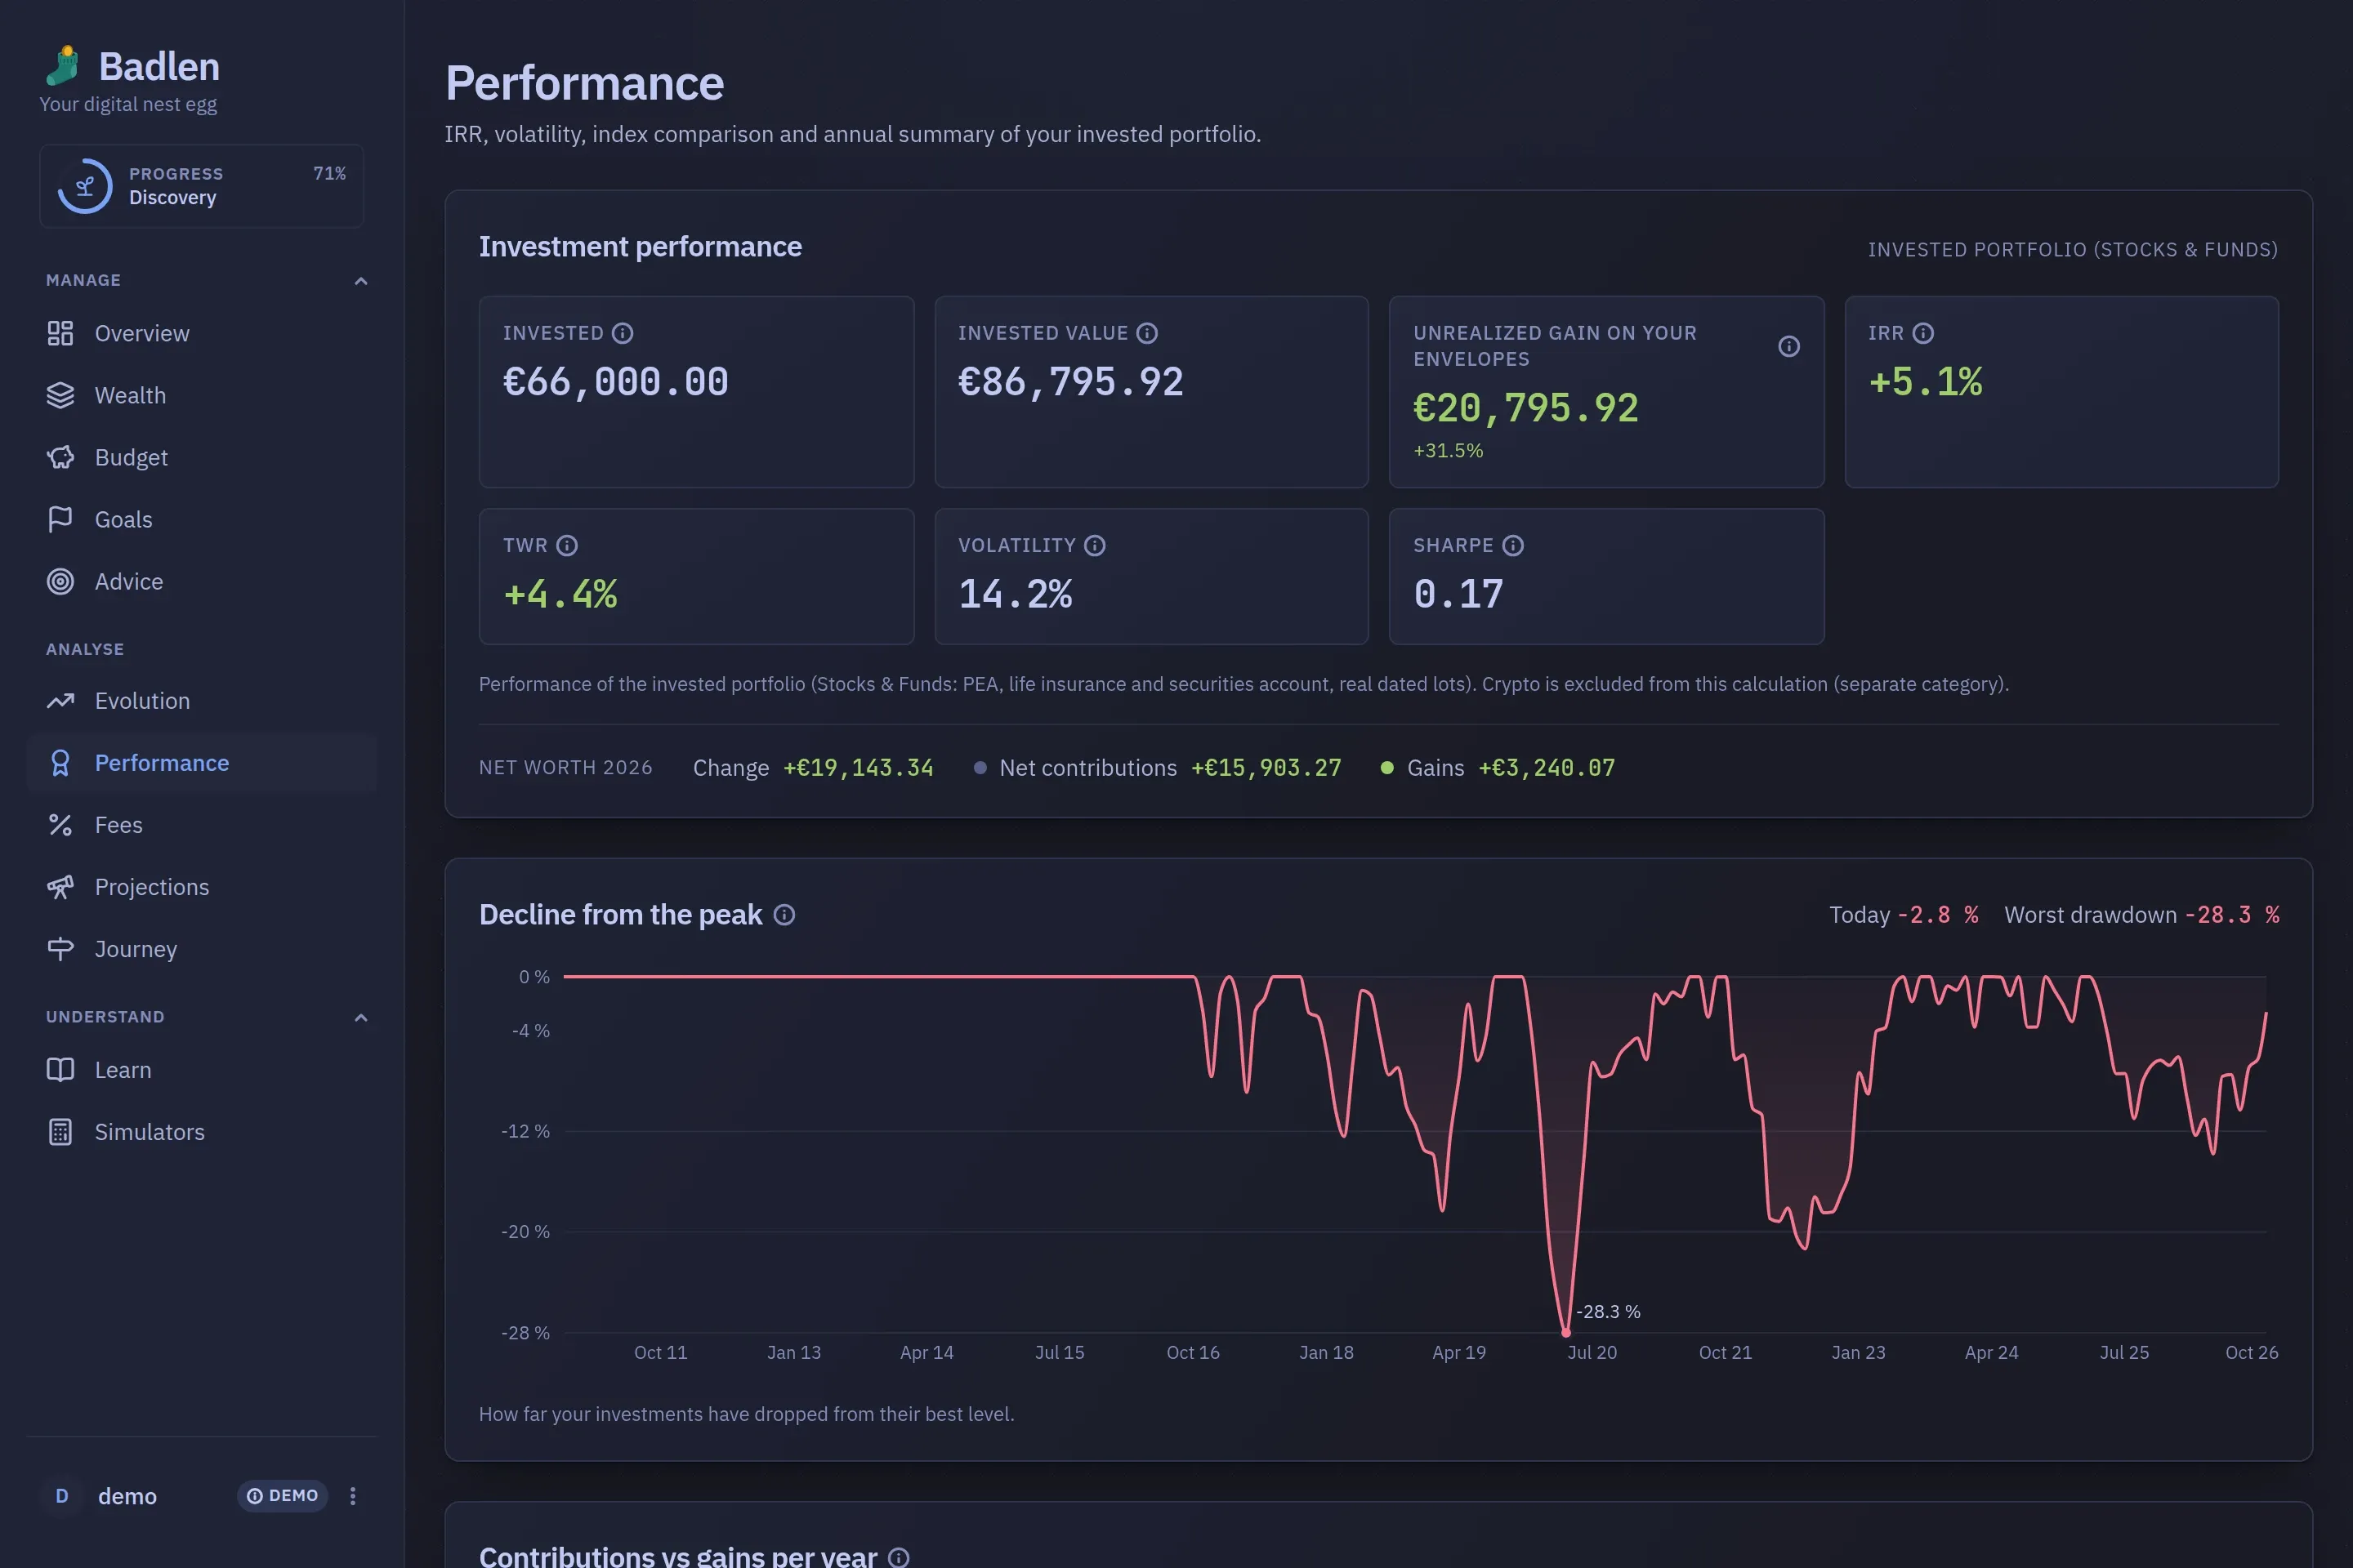Image resolution: width=2353 pixels, height=1568 pixels.
Task: Open info tooltip next to TWR
Action: pyautogui.click(x=567, y=545)
